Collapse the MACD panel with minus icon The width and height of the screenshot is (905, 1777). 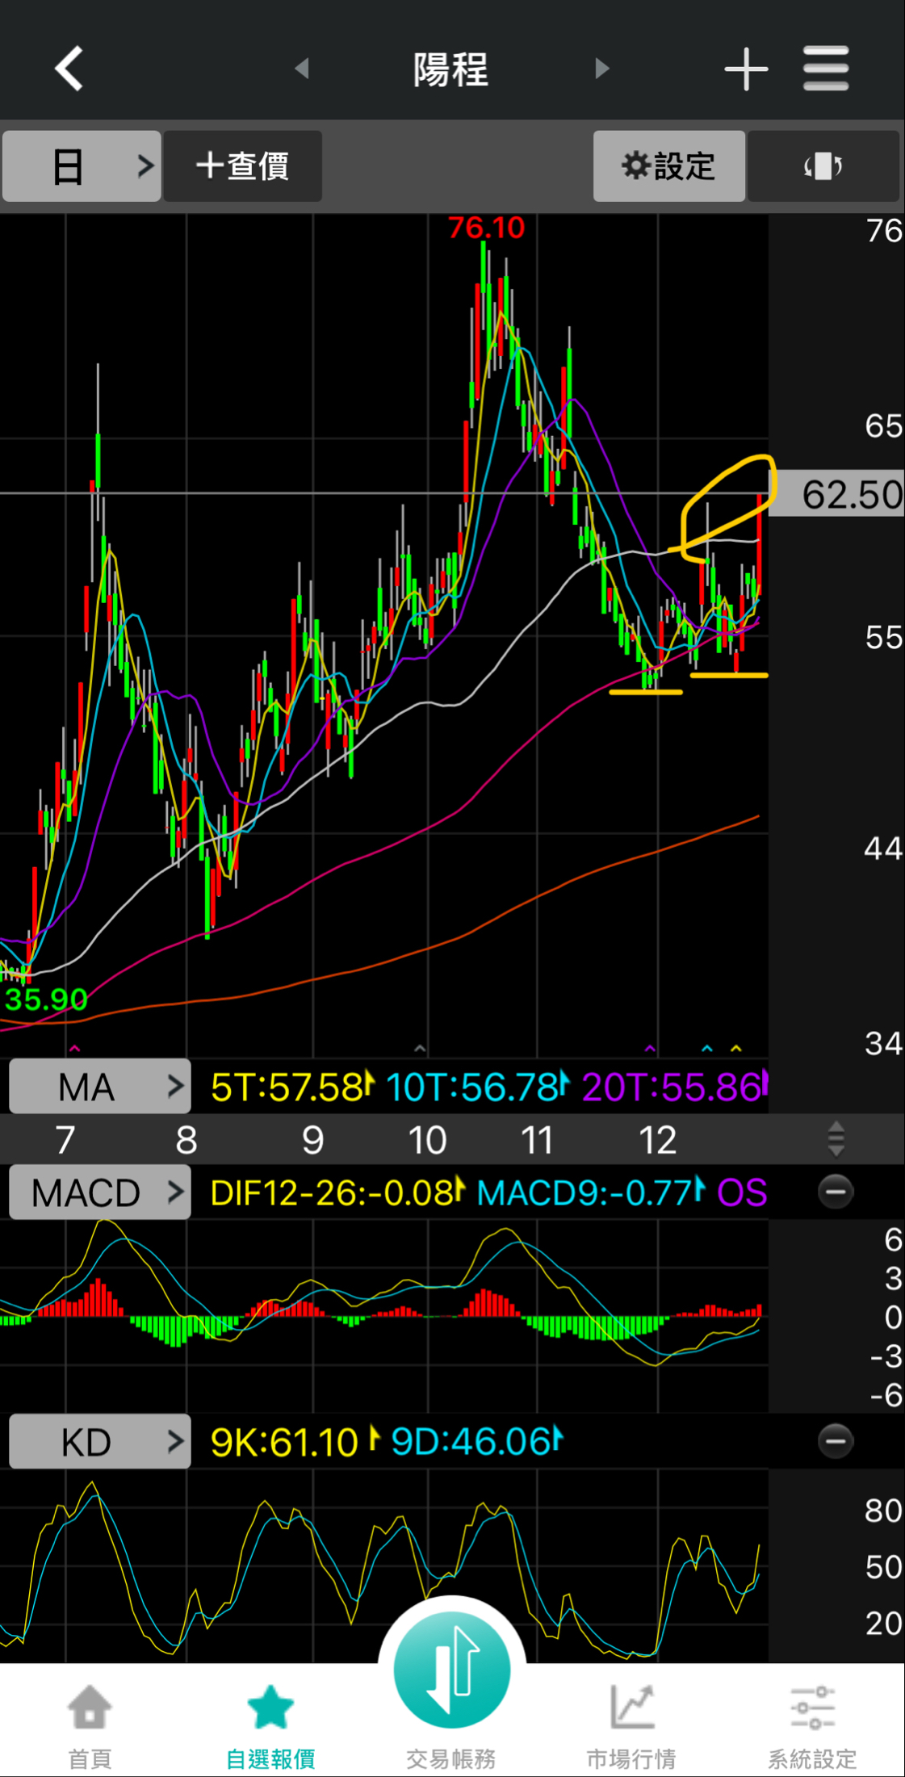tap(836, 1192)
